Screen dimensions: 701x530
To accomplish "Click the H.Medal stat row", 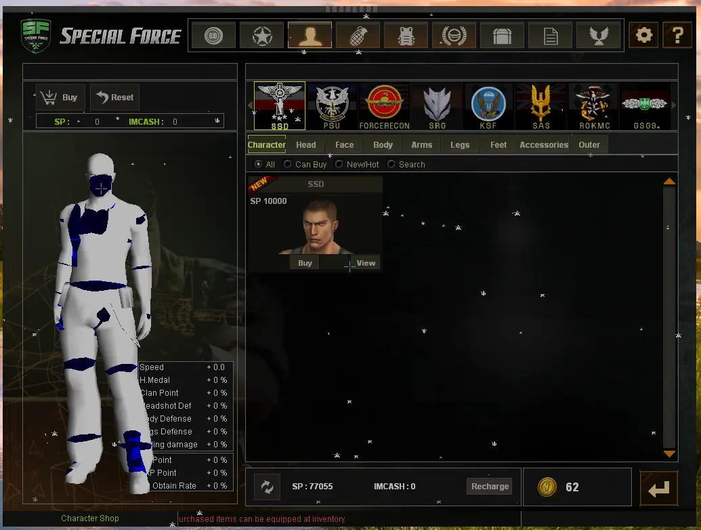I will pyautogui.click(x=185, y=380).
